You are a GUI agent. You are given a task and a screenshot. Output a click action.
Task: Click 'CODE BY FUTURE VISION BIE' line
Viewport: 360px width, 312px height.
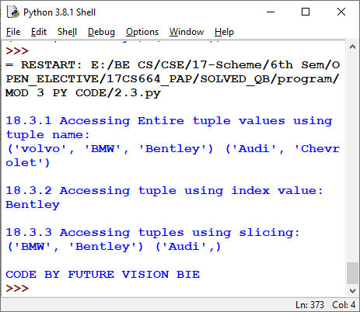point(103,275)
